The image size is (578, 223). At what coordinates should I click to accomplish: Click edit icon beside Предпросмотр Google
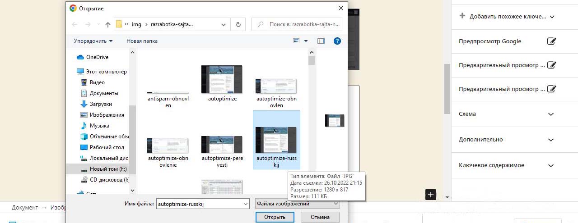coord(551,41)
